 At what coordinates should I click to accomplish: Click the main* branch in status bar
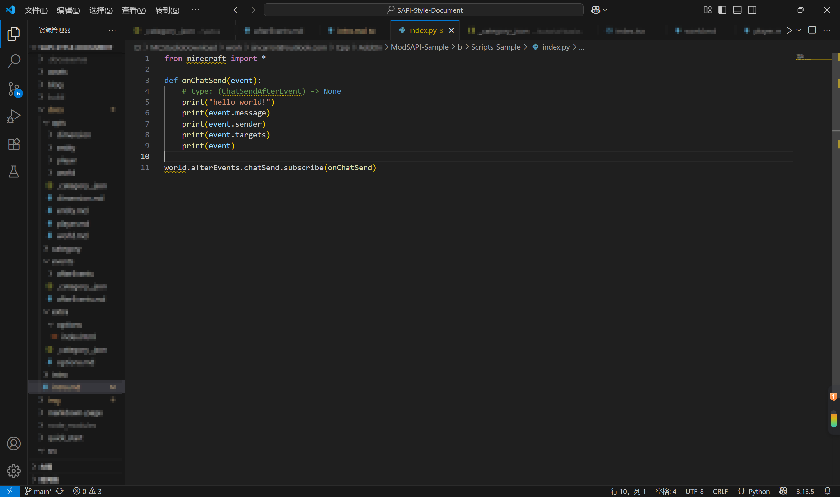tap(39, 491)
